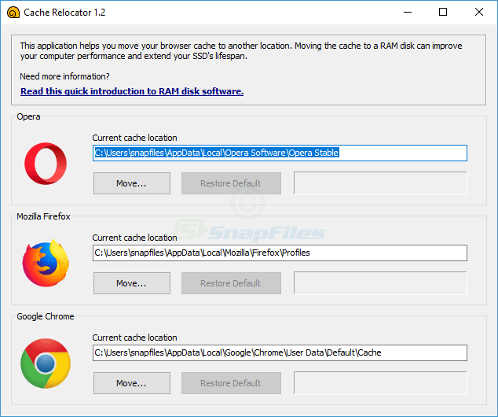Screen dimensions: 498x417
Task: Restore default for Firefox cache
Action: click(x=231, y=283)
